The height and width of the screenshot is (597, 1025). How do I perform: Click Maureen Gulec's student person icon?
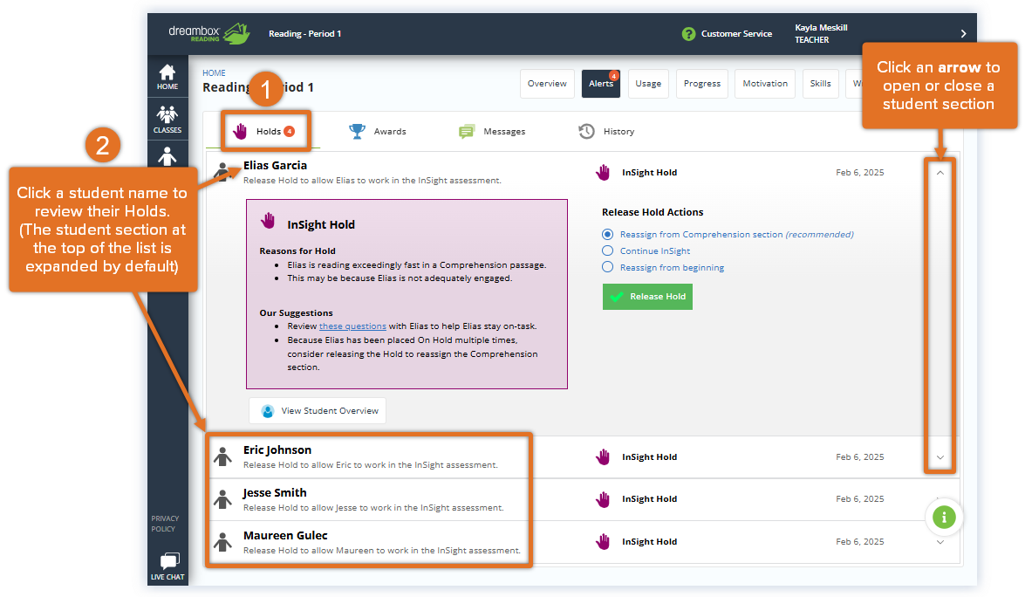point(223,542)
